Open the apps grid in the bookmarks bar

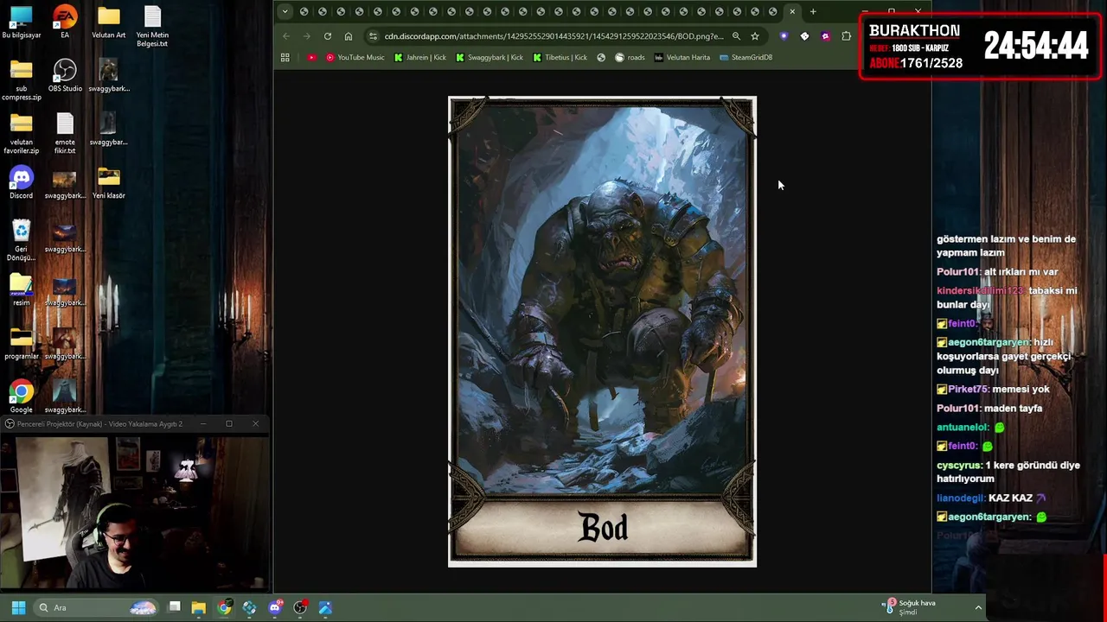285,57
